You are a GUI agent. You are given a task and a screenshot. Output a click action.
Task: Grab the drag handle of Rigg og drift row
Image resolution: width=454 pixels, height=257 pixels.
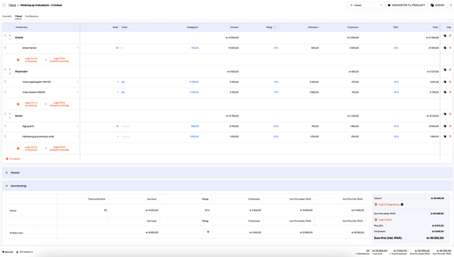point(5,126)
